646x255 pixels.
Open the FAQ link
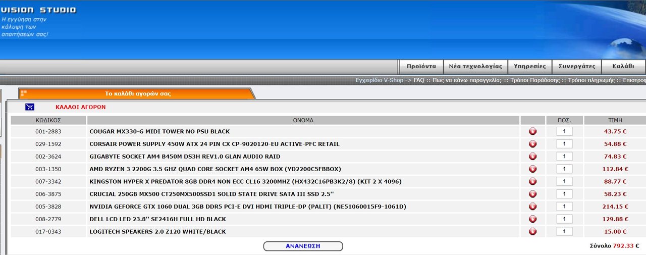419,80
